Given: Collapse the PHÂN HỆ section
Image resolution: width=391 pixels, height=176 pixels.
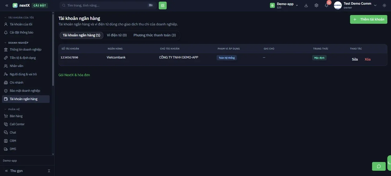Looking at the screenshot, I should (x=12, y=109).
